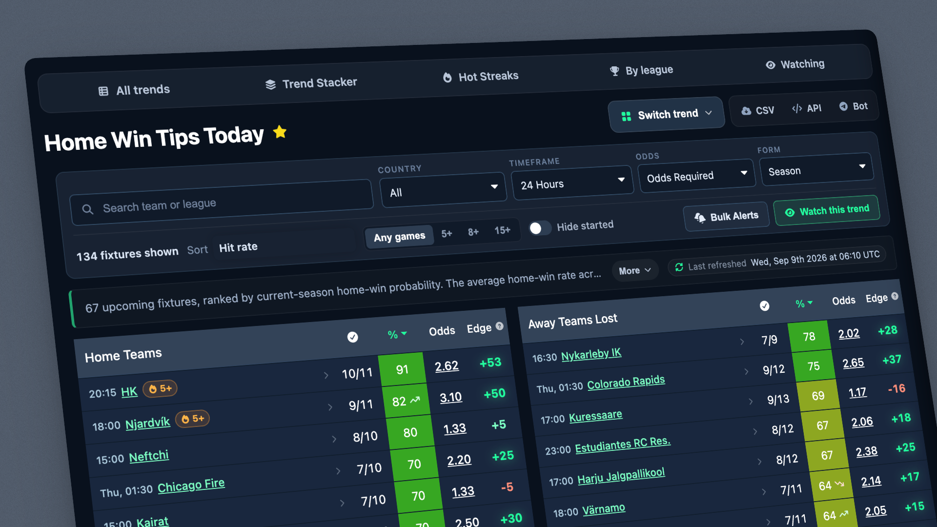
Task: Click the checkmark icon in Away Teams Lost header
Action: [x=765, y=305]
